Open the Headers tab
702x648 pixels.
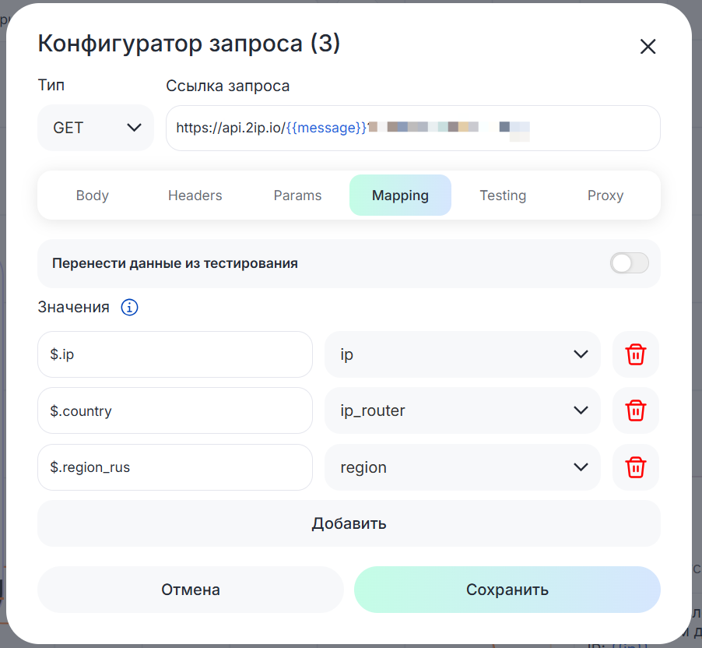(x=195, y=195)
